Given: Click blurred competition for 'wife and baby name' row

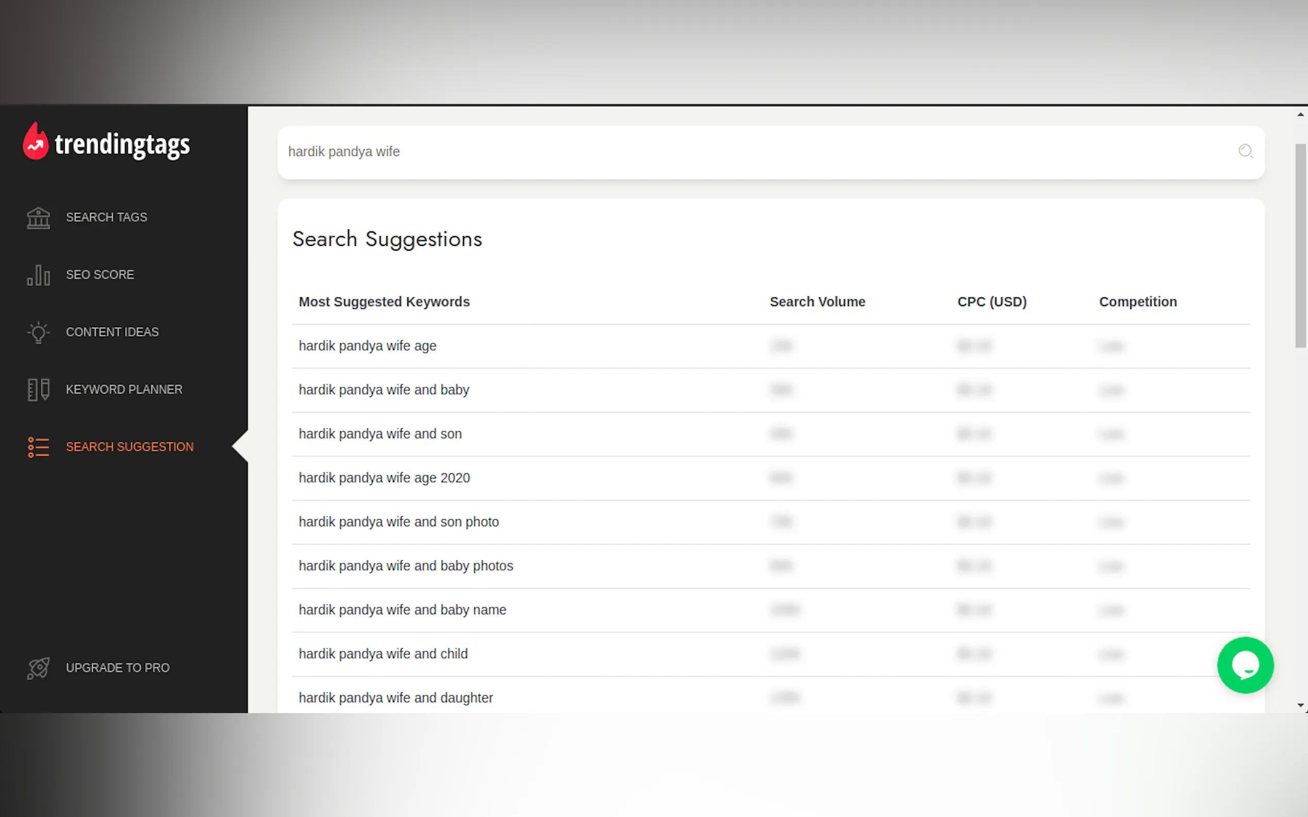Looking at the screenshot, I should [1111, 610].
